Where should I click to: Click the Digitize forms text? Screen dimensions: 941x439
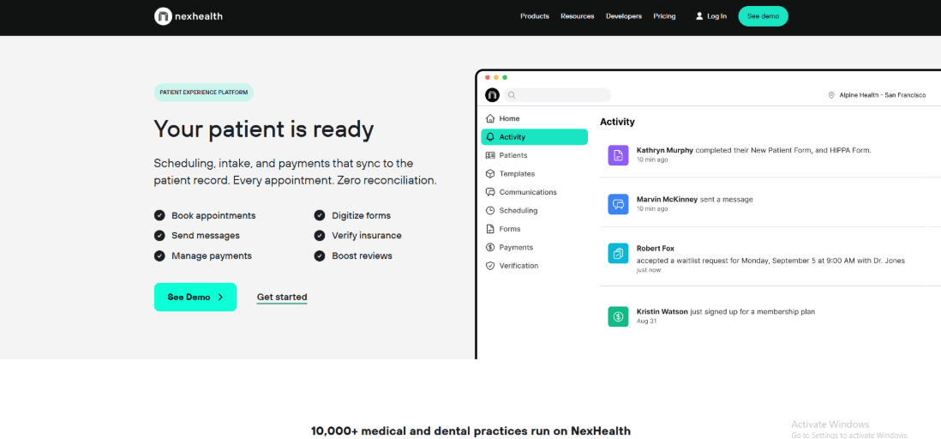(362, 215)
